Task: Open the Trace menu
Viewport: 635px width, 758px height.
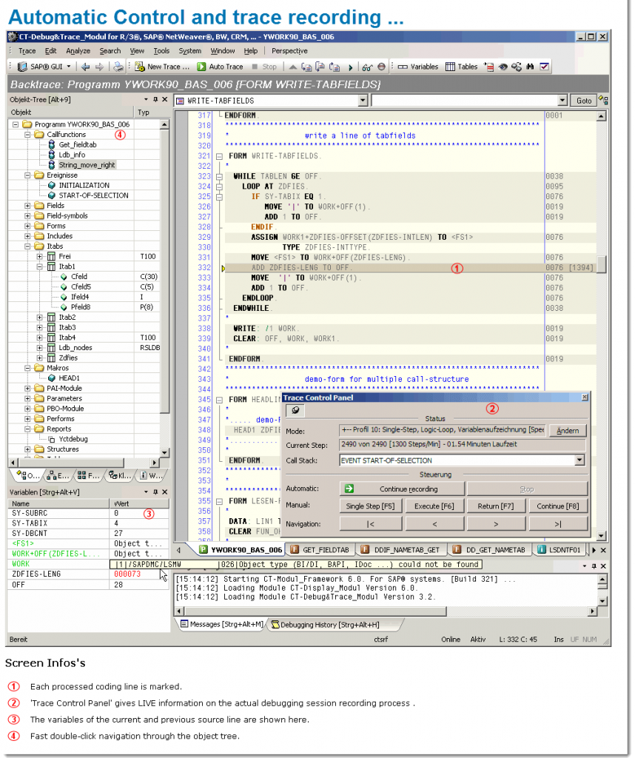Action: tap(27, 51)
